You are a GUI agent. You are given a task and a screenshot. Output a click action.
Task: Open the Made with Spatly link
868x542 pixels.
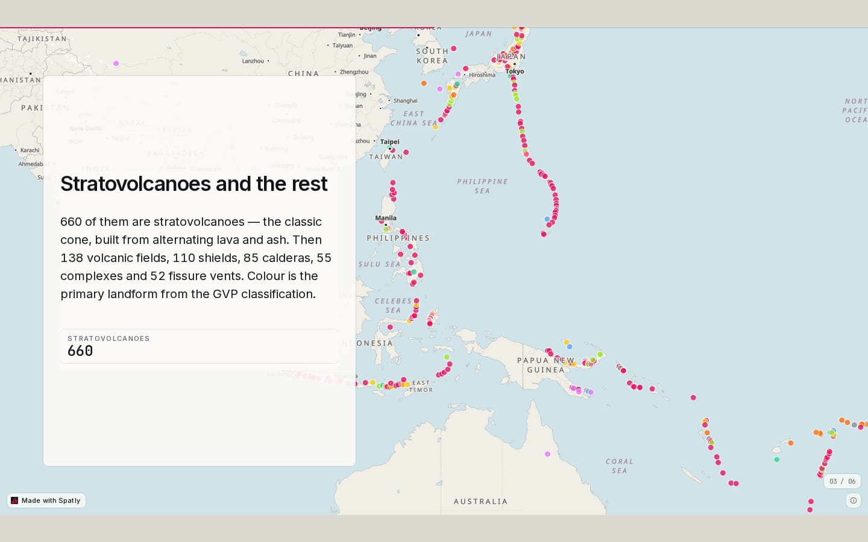point(46,500)
